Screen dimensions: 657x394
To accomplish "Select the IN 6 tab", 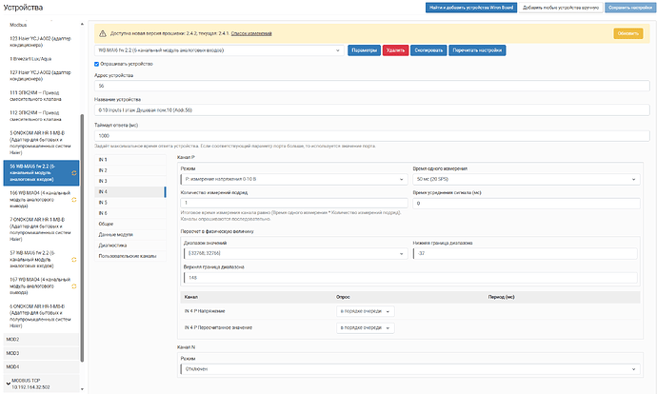I will click(130, 213).
